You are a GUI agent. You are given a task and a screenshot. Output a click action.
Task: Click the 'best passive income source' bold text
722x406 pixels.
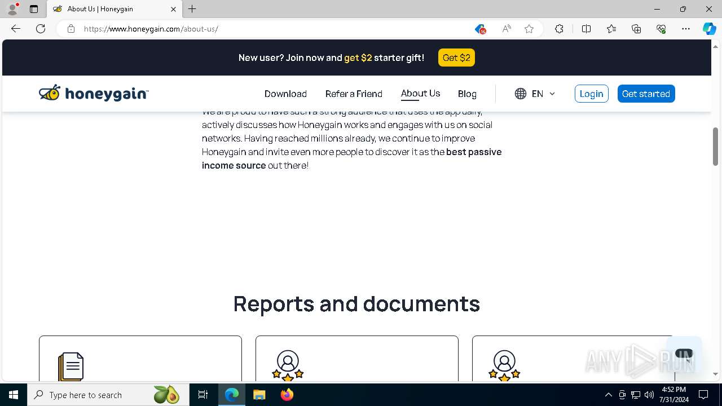point(352,158)
